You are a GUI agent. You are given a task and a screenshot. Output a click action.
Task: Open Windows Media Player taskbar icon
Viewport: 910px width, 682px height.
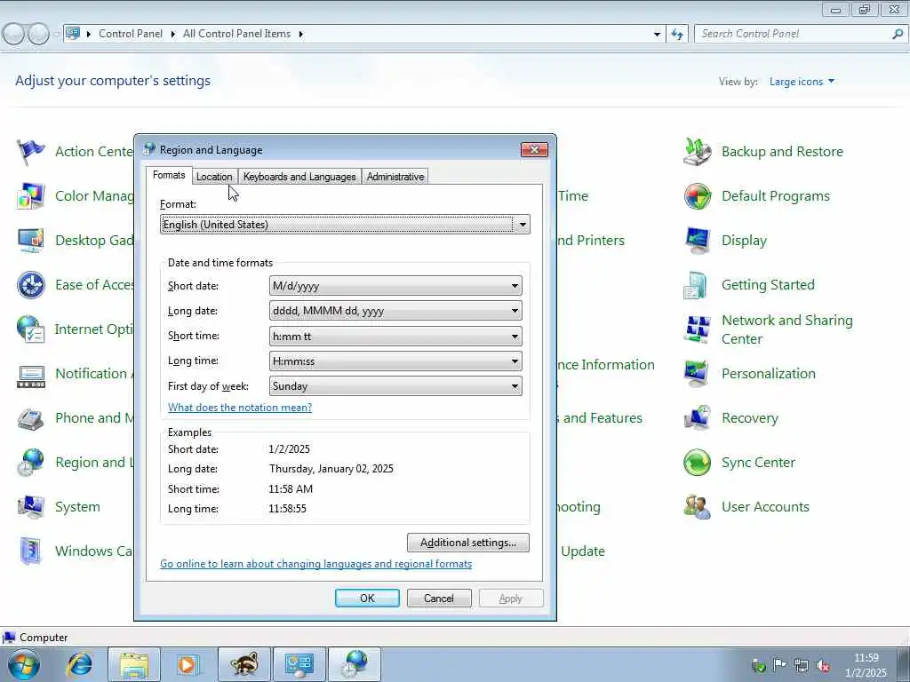[188, 664]
